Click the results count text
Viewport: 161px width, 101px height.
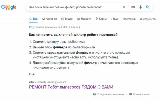(54, 27)
